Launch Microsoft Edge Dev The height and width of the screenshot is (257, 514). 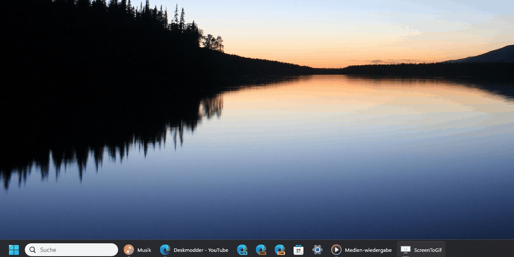click(x=261, y=250)
